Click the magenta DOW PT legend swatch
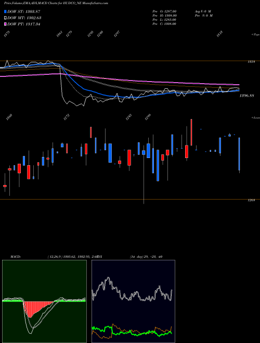Image resolution: width=260 pixels, height=343 pixels. [6, 24]
